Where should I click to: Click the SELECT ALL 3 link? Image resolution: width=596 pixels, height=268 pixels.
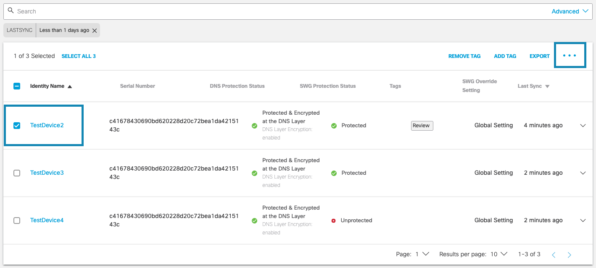coord(79,55)
